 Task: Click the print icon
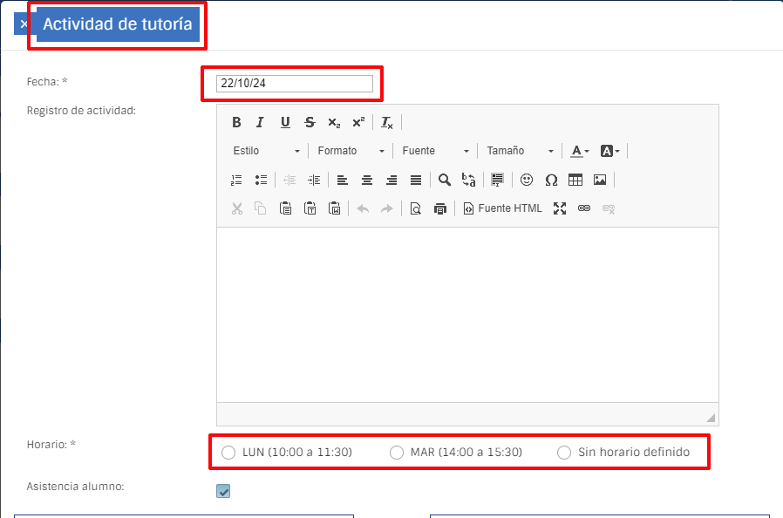tap(440, 208)
